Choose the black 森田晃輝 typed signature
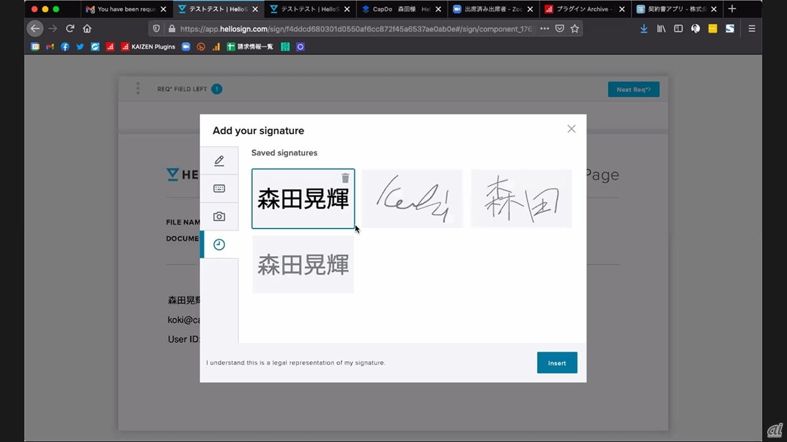The image size is (787, 442). point(303,198)
